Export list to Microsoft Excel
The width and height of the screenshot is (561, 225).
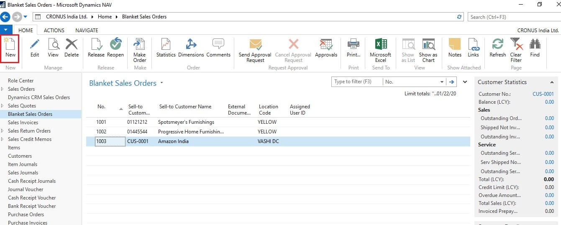[380, 50]
